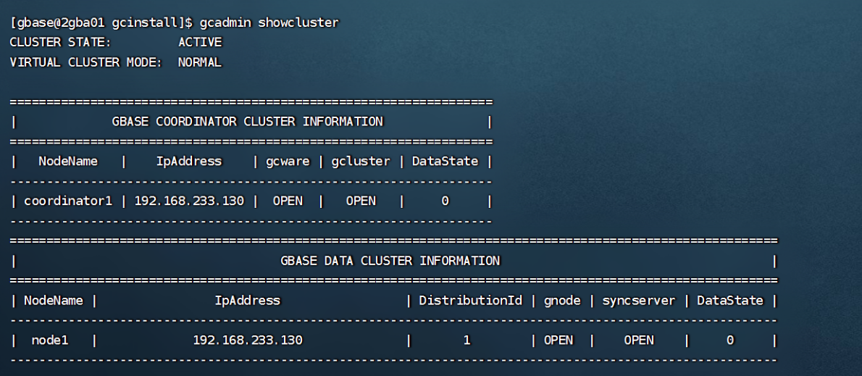The width and height of the screenshot is (862, 376).
Task: Click the 'ACTIVE' cluster state value
Action: pos(200,42)
